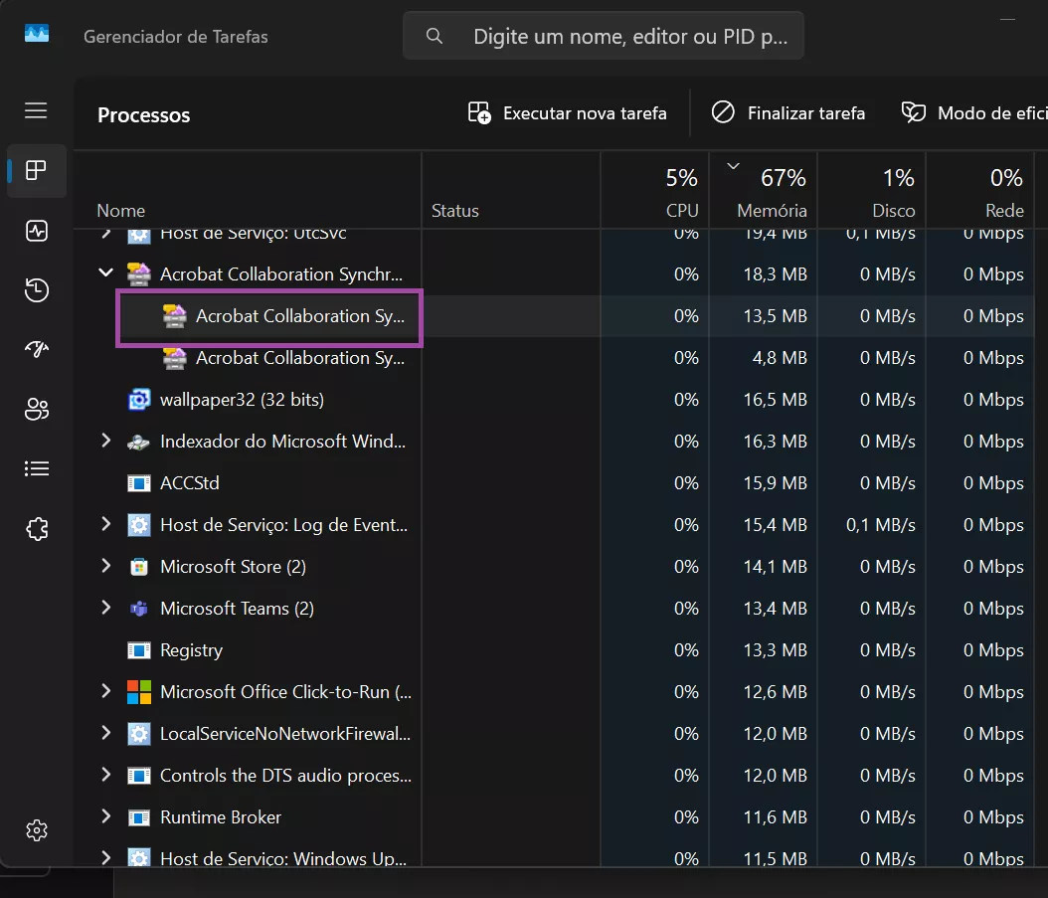The height and width of the screenshot is (898, 1048).
Task: Select the Registry process row
Action: pyautogui.click(x=191, y=650)
